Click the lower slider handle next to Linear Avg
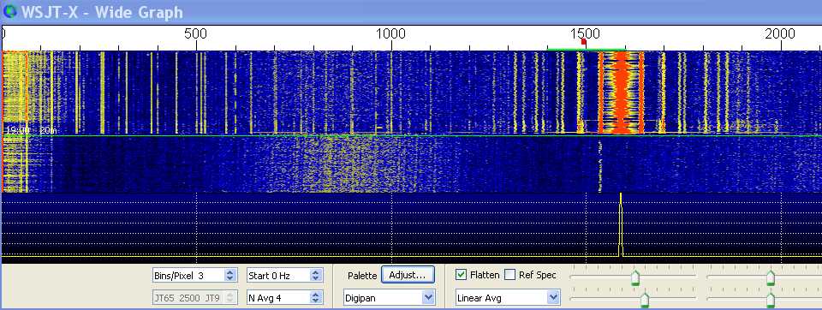822x310 pixels. (x=645, y=300)
